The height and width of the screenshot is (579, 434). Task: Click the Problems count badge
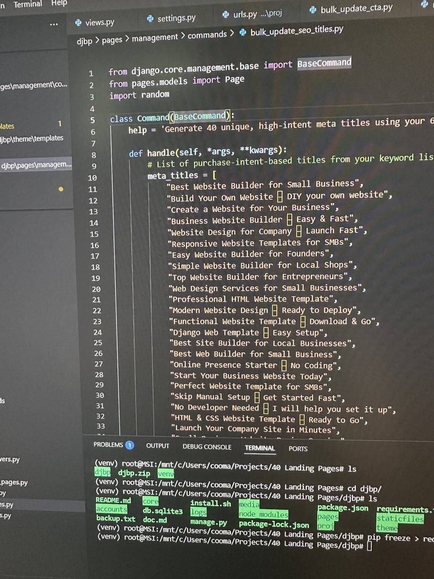point(129,444)
